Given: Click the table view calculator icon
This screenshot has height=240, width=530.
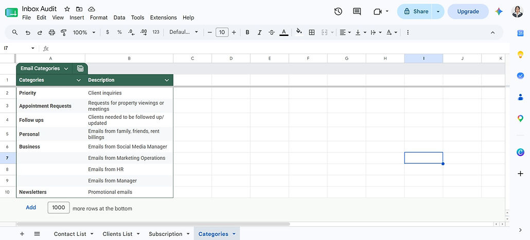Looking at the screenshot, I should click(x=80, y=68).
